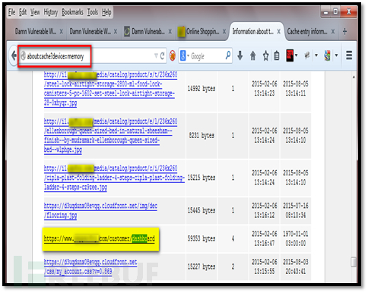Open the customer/dashboard cache link
The width and height of the screenshot is (368, 293).
pyautogui.click(x=99, y=238)
